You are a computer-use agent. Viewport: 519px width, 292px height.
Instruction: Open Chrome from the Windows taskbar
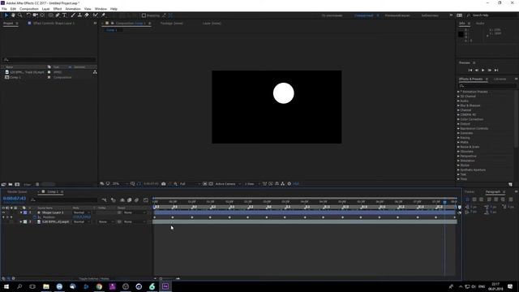99,286
